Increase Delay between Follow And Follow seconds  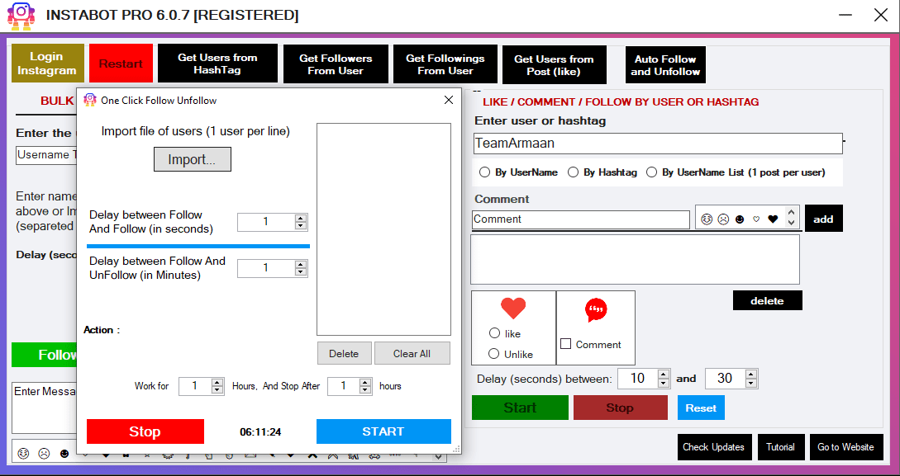pos(300,218)
